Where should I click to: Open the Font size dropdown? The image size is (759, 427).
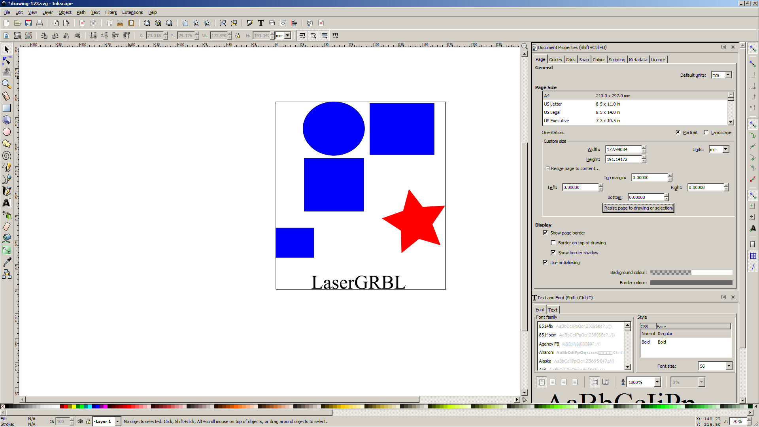[728, 366]
